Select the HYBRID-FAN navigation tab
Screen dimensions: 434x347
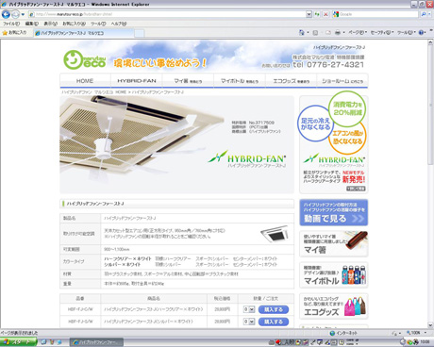point(137,81)
